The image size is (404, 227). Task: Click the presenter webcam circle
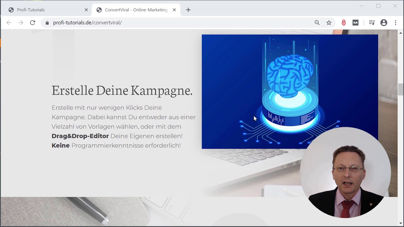coord(346,172)
